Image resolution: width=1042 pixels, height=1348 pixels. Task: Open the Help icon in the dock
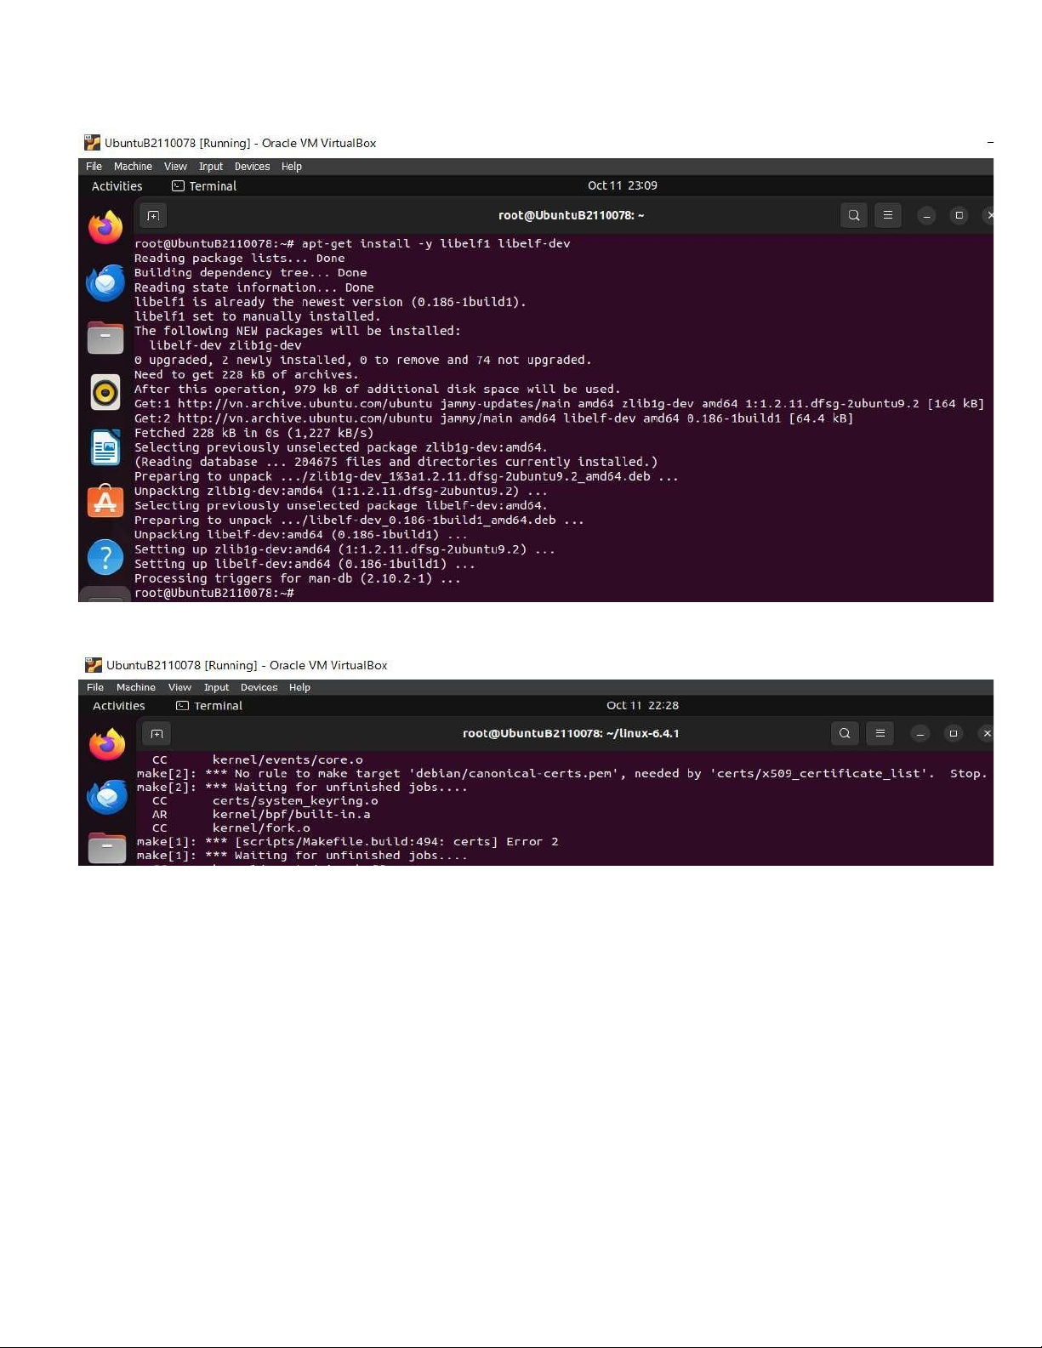click(x=105, y=557)
